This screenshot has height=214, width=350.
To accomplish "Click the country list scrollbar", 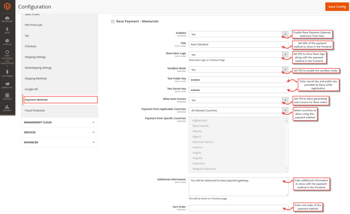I will (287, 144).
